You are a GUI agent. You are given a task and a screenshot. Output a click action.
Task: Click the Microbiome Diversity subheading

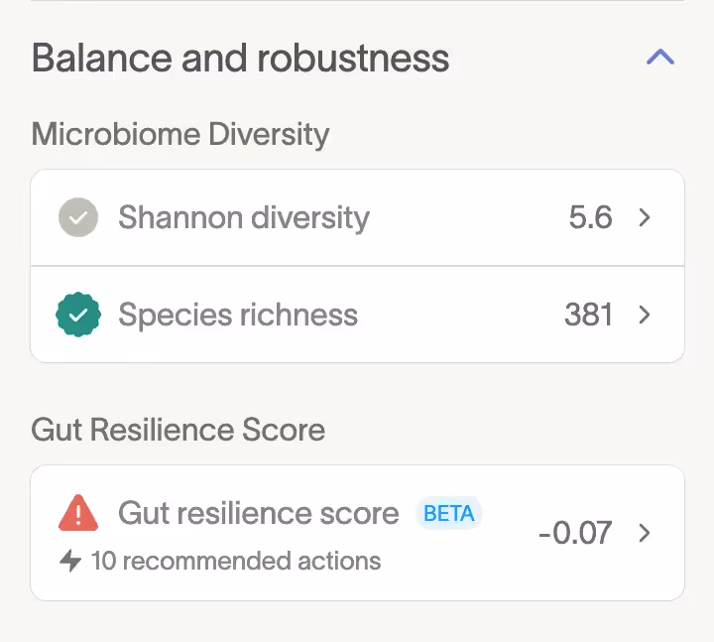pyautogui.click(x=180, y=134)
